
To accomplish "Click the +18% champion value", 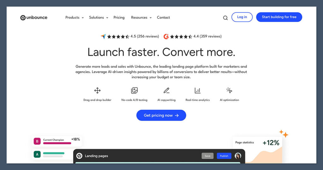I will coord(76,139).
